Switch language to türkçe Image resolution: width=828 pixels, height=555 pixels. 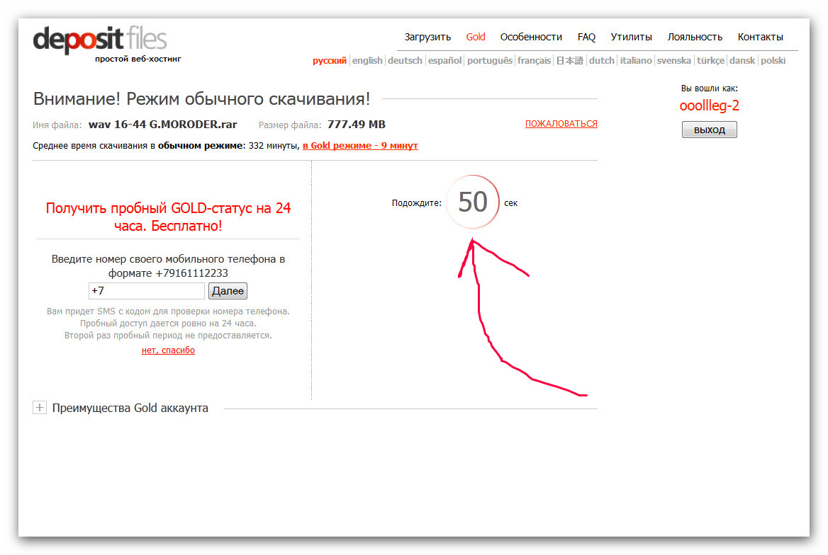(x=710, y=61)
